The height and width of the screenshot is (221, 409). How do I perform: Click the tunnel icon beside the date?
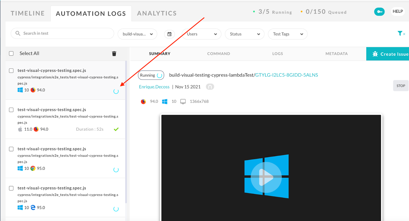210,87
